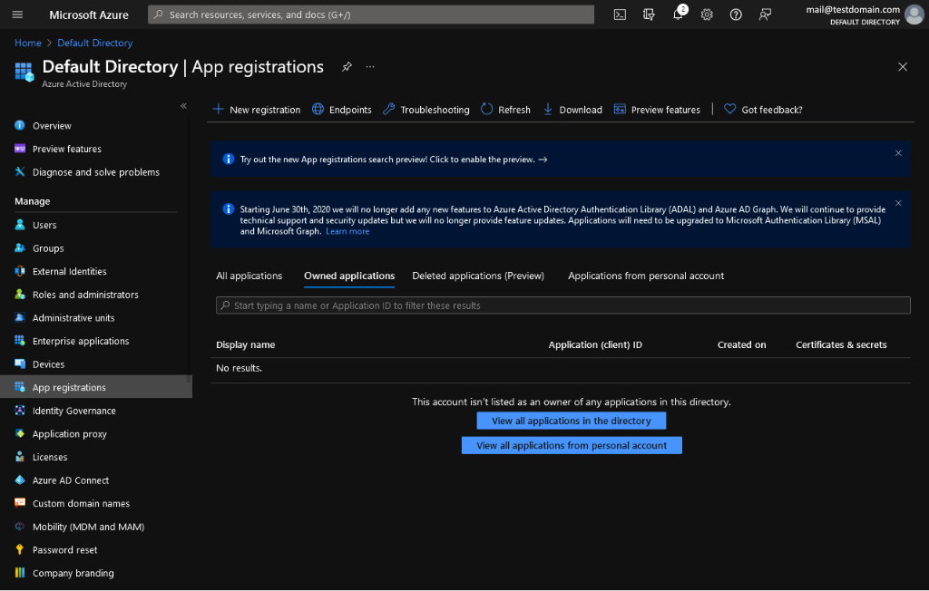This screenshot has width=929, height=591.
Task: Click View all applications from personal account
Action: [572, 446]
